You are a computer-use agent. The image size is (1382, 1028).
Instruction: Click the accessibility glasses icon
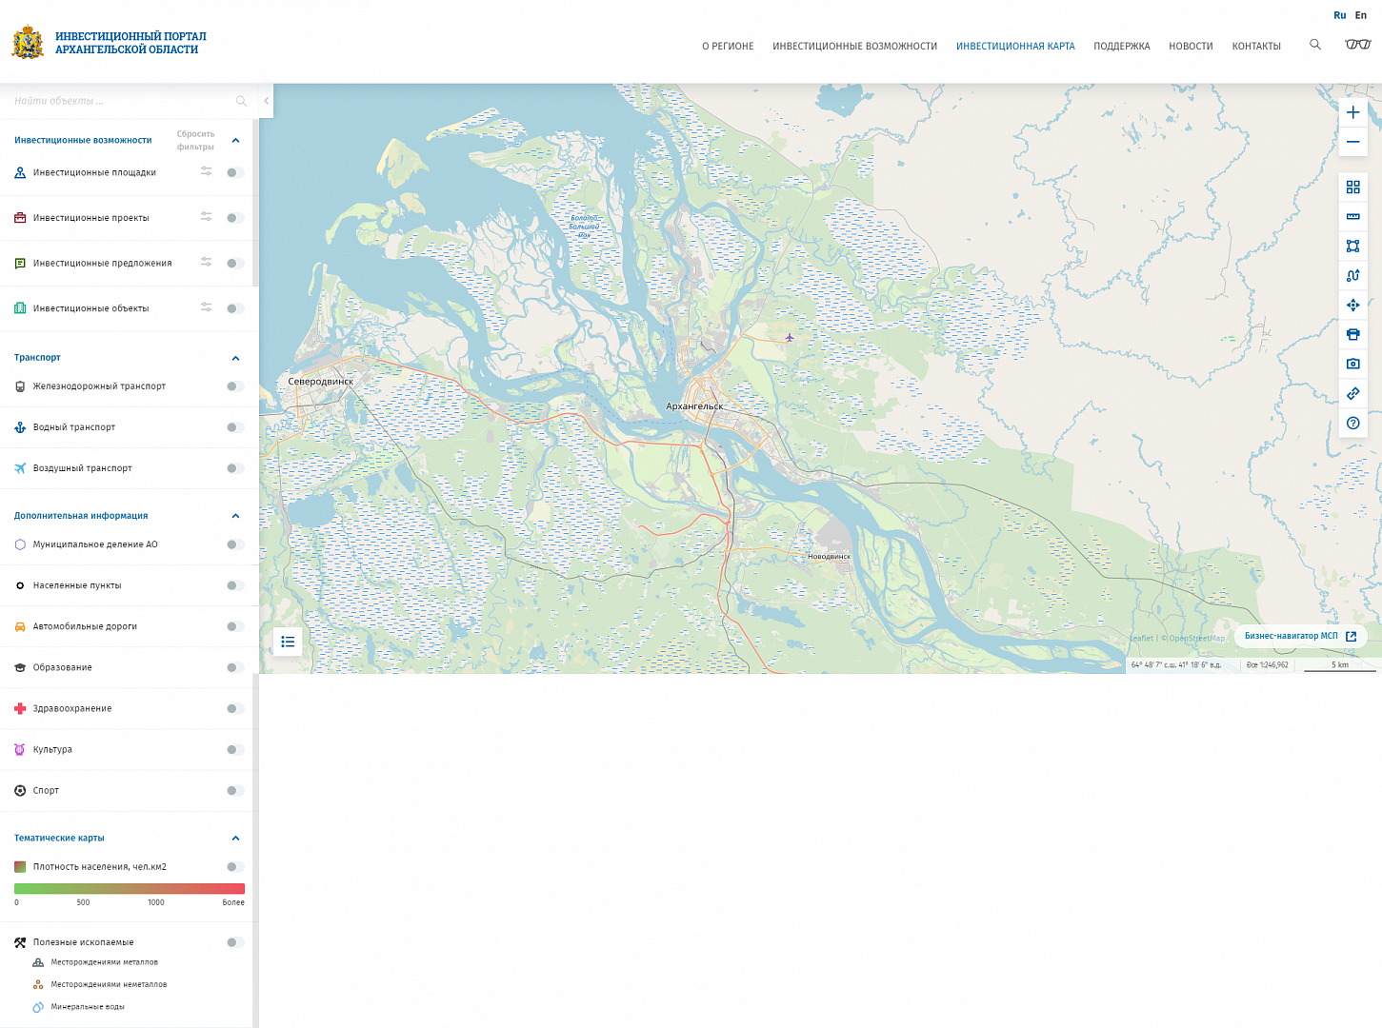pos(1357,45)
